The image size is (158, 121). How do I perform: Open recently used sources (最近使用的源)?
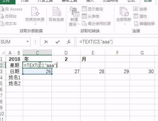(x=96, y=23)
